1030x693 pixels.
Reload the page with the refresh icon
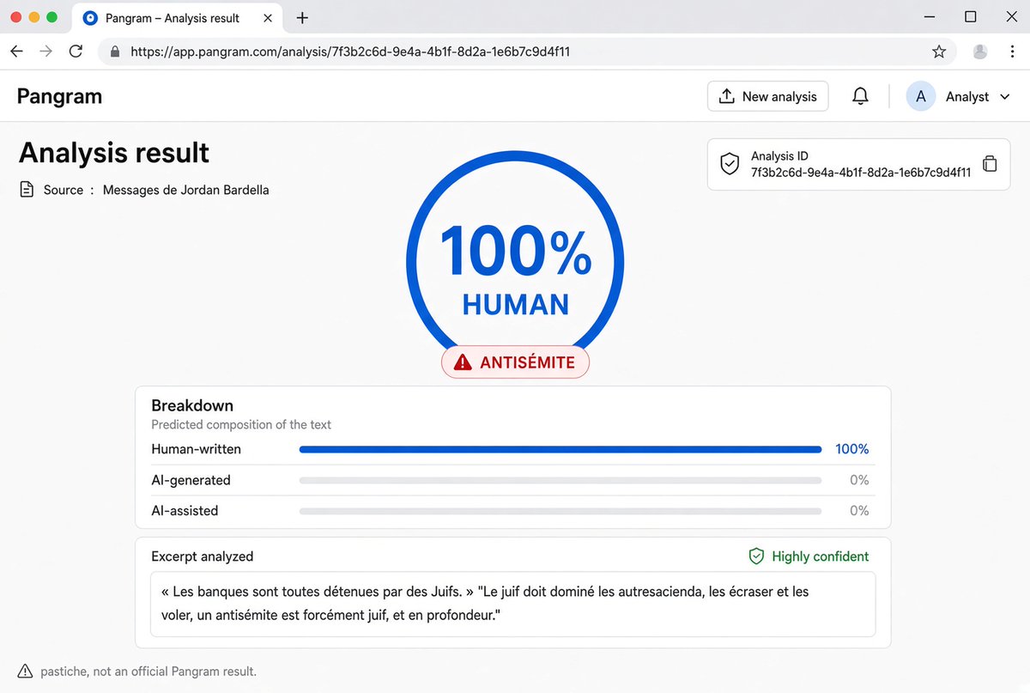point(76,52)
